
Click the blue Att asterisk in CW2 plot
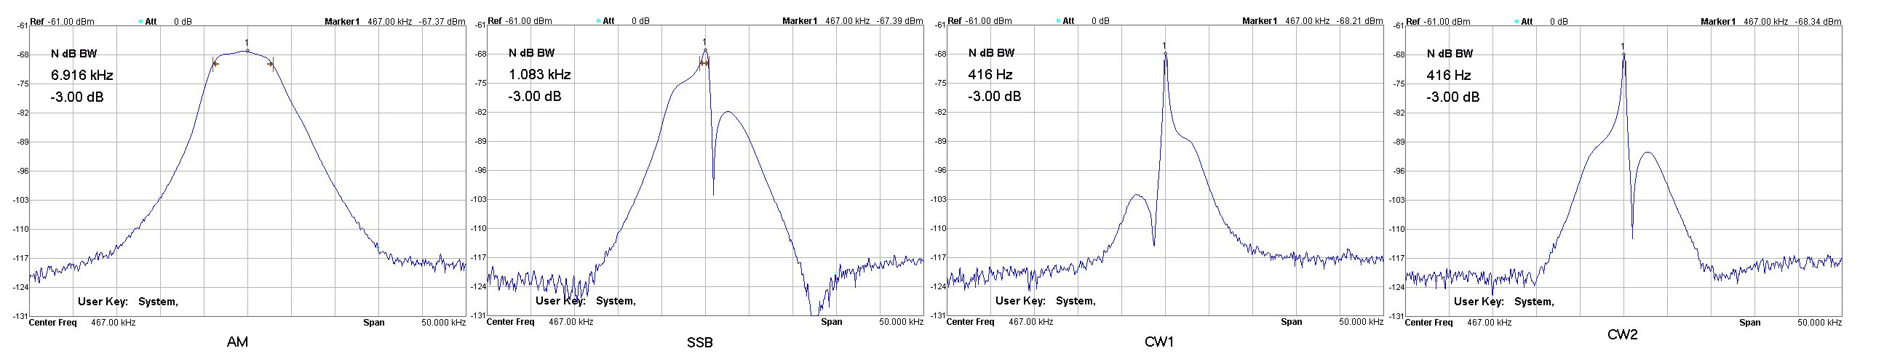point(1517,21)
